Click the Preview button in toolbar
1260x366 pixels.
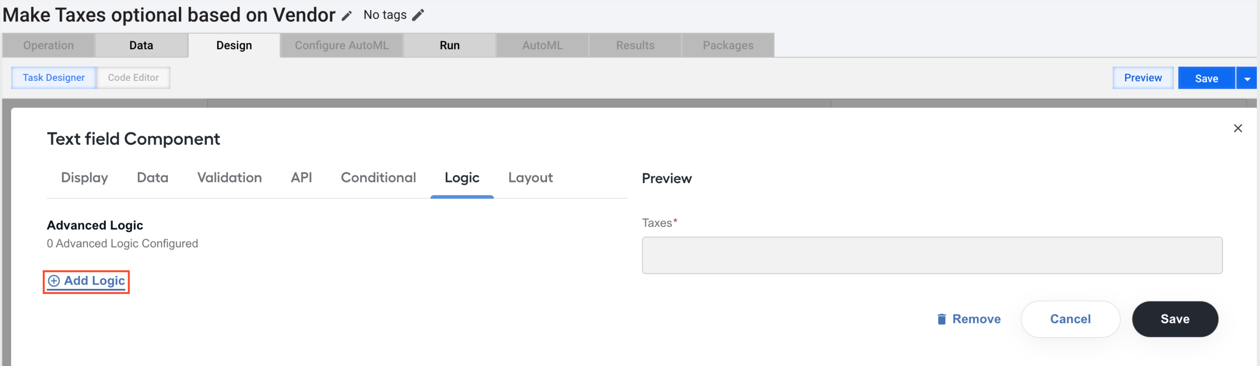[1142, 78]
